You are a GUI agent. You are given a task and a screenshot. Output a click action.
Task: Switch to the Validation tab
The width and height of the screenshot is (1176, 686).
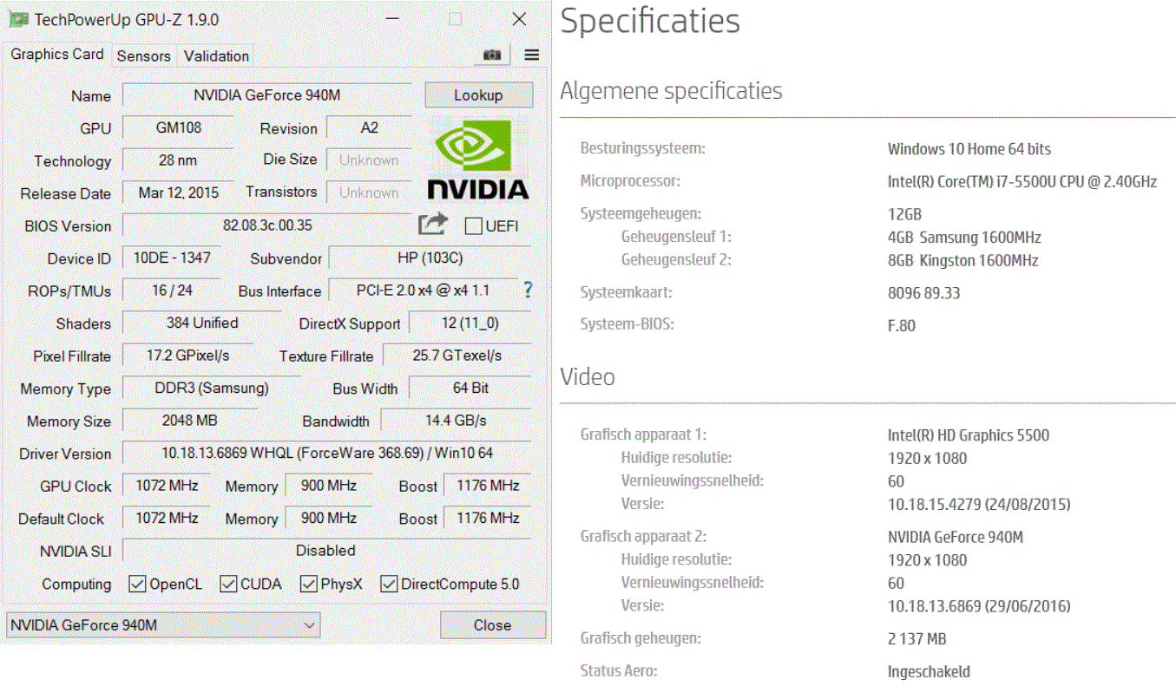coord(216,56)
